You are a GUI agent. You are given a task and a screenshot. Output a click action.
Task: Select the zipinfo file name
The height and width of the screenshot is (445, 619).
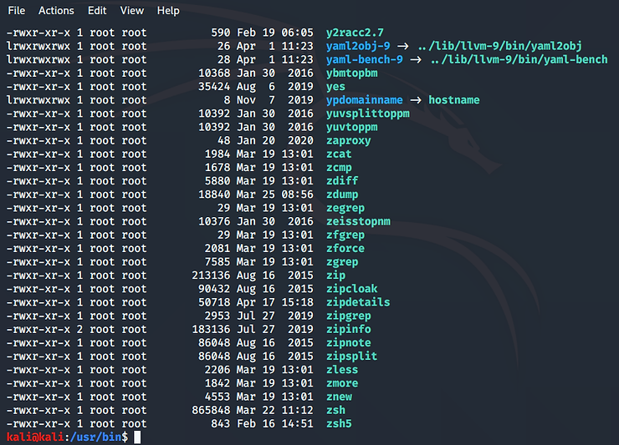349,329
